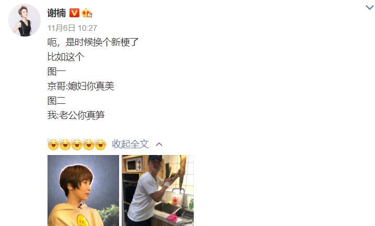Screen dimensions: 375x226
Task: Click the last laughing emoji before 收起全文
Action: tap(100, 144)
